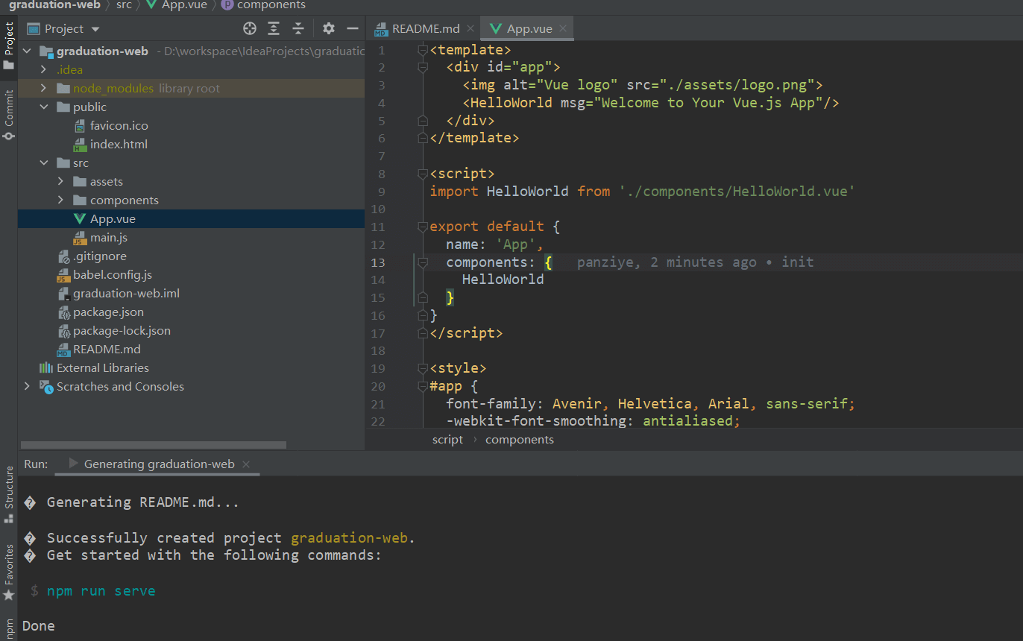The width and height of the screenshot is (1023, 641).
Task: Select App.vue file in the project tree
Action: 113,219
